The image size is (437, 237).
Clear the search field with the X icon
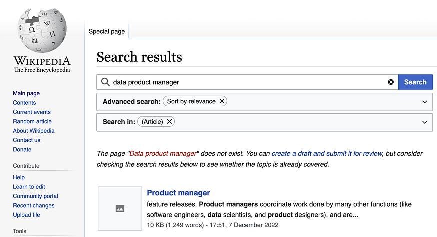coord(391,82)
